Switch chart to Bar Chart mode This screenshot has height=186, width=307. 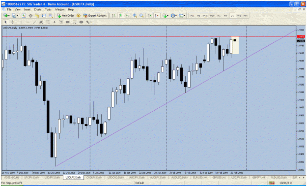point(113,16)
